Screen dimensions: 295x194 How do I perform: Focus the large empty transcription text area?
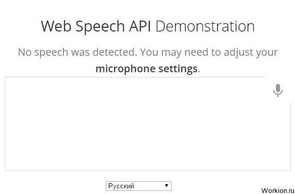pos(147,124)
